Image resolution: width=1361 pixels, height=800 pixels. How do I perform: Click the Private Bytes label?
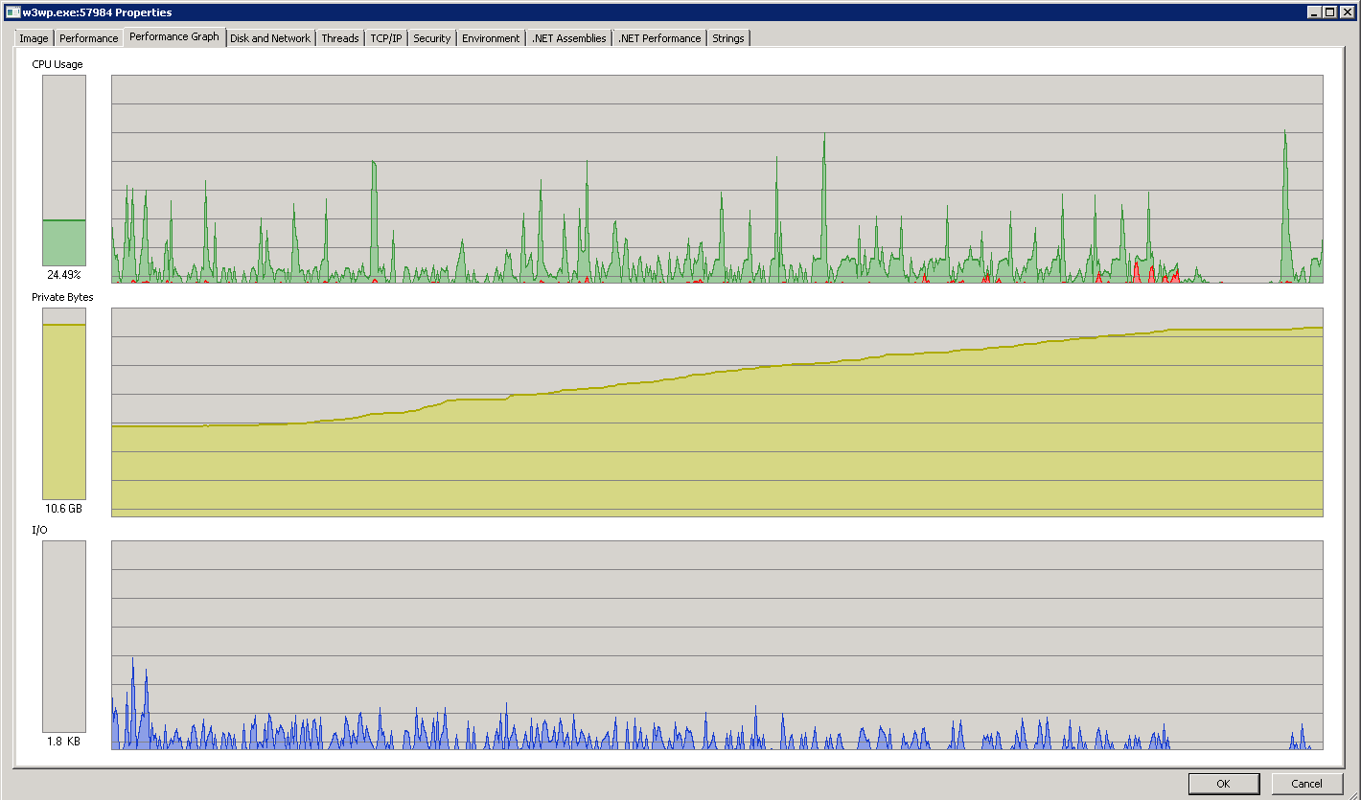[62, 297]
